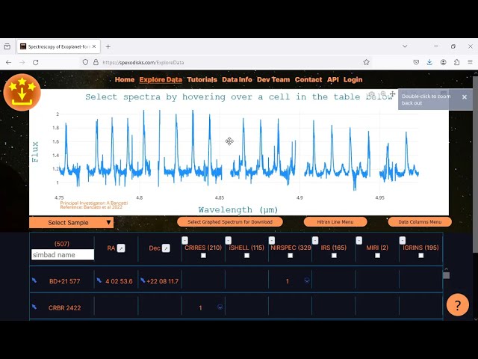Reload the current page
The image size is (478, 359).
36,62
